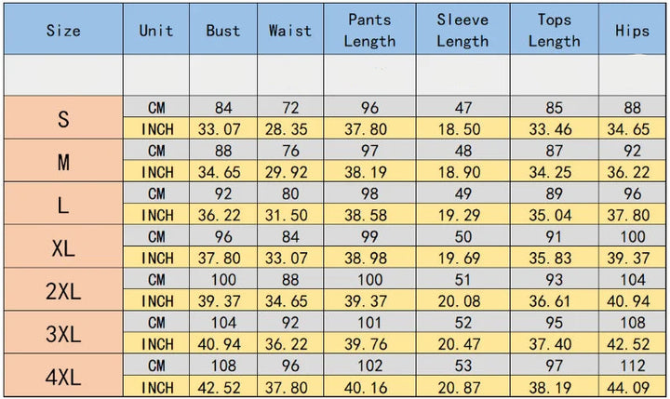Click the Sleeve Length header cell
This screenshot has height=399, width=670.
[462, 30]
